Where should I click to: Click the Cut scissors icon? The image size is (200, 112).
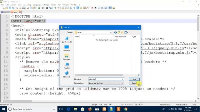point(28,8)
